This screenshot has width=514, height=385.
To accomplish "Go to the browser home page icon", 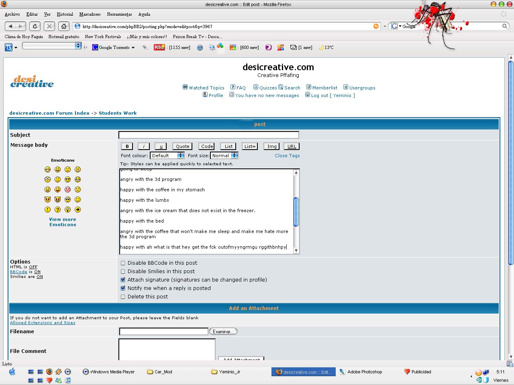I will [x=63, y=26].
